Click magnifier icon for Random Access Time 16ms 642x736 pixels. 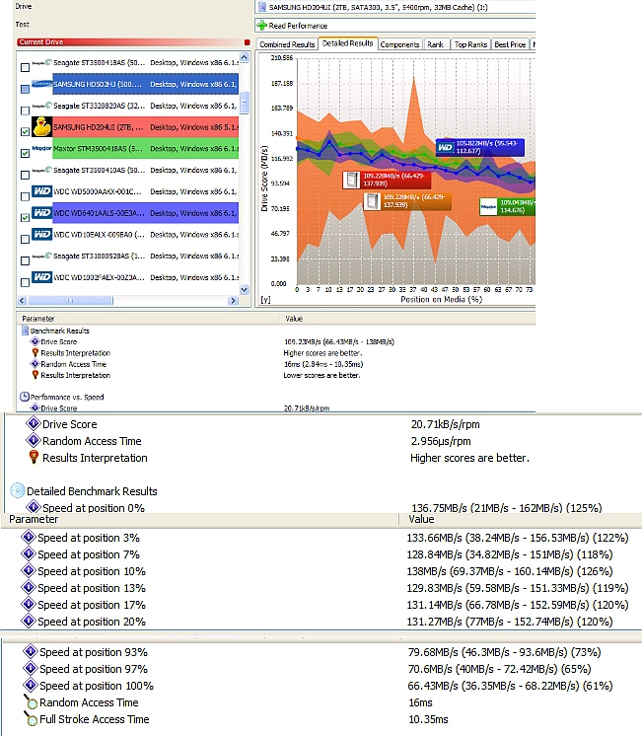[31, 701]
